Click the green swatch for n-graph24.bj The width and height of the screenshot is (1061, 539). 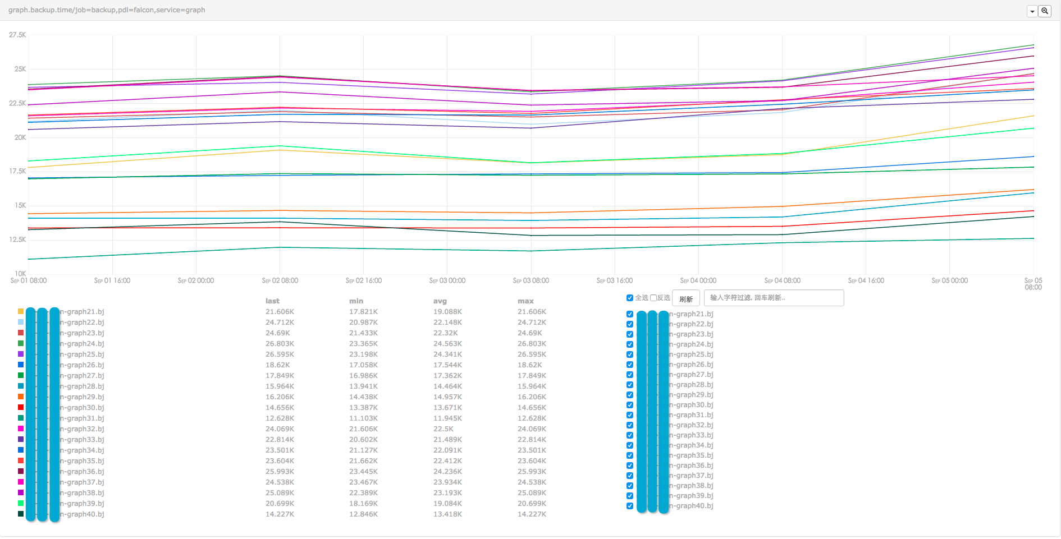coord(21,343)
